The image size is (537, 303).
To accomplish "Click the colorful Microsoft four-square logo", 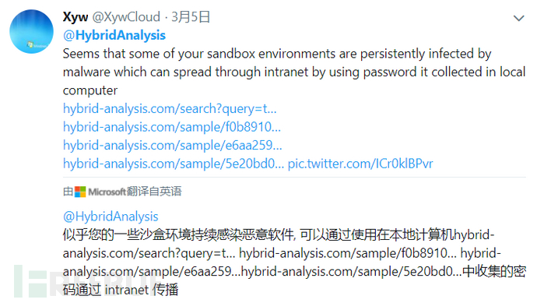I will point(80,192).
